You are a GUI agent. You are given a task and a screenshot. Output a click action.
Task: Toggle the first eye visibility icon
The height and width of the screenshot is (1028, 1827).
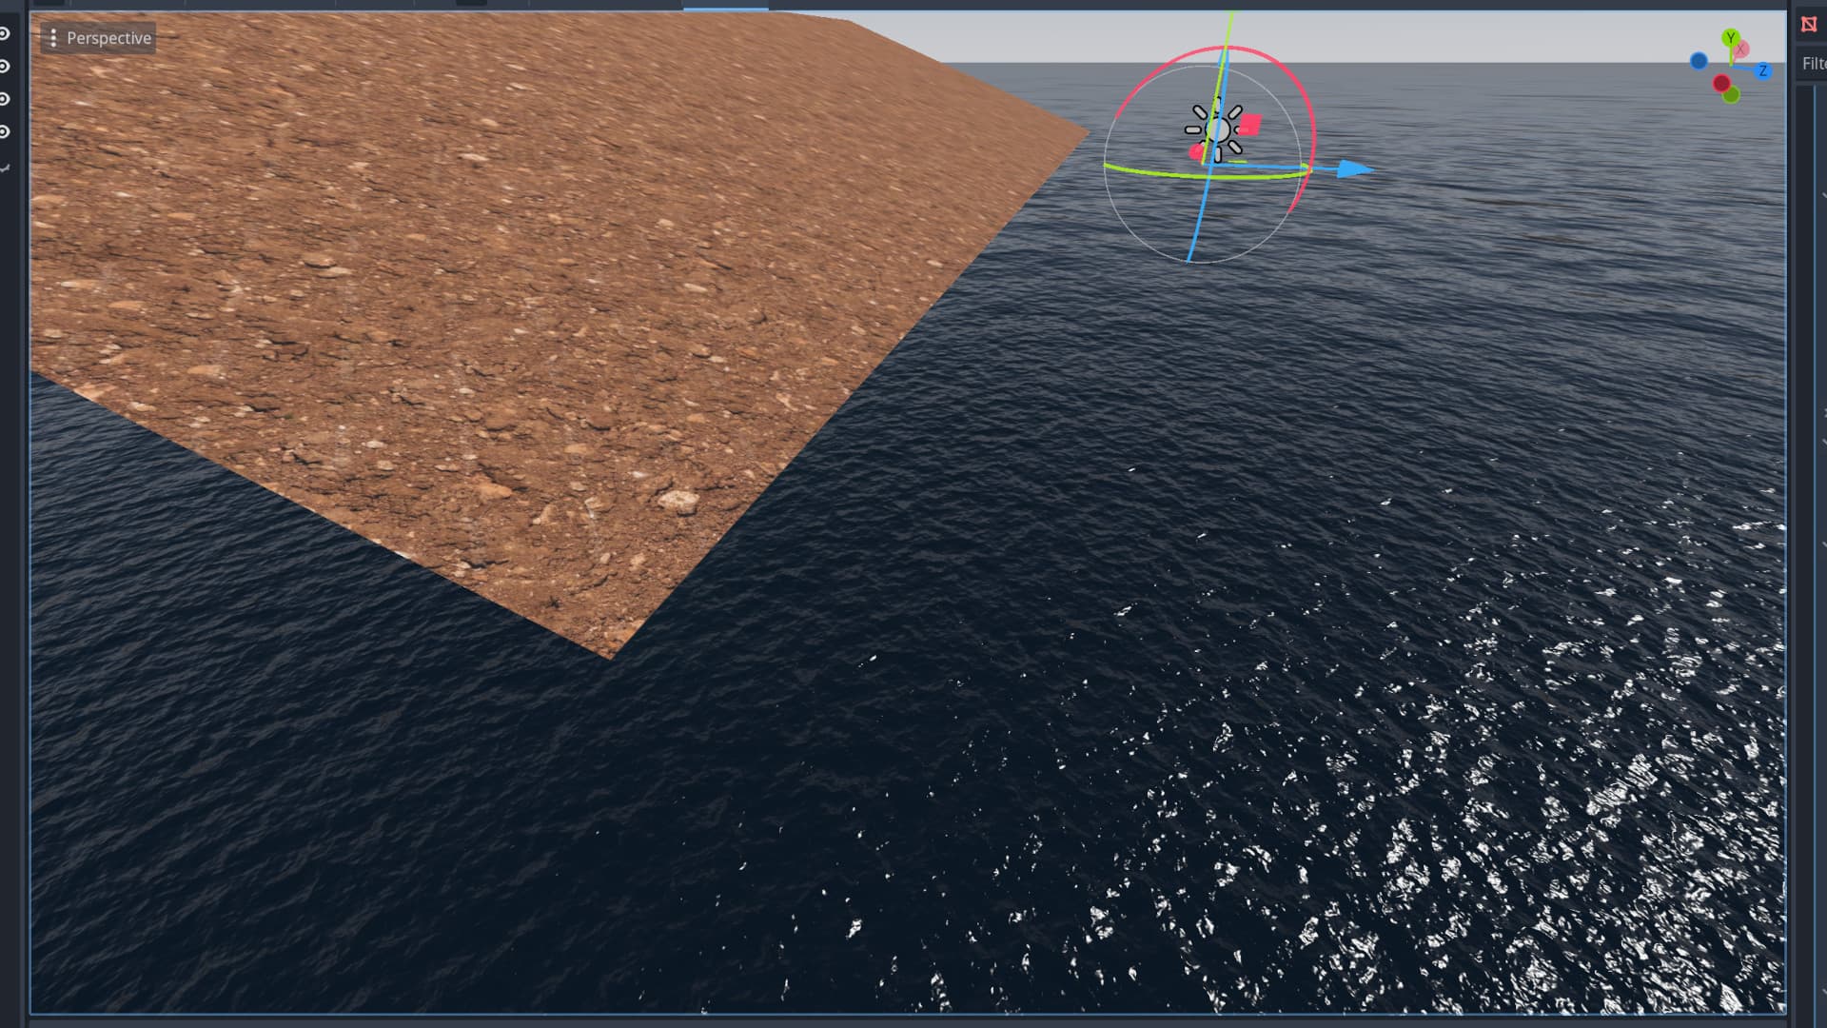click(x=5, y=34)
